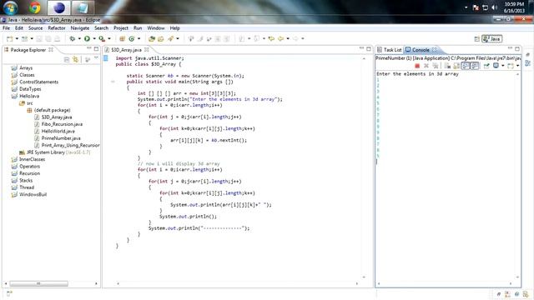The image size is (534, 300).
Task: Open the File menu
Action: tap(6, 28)
